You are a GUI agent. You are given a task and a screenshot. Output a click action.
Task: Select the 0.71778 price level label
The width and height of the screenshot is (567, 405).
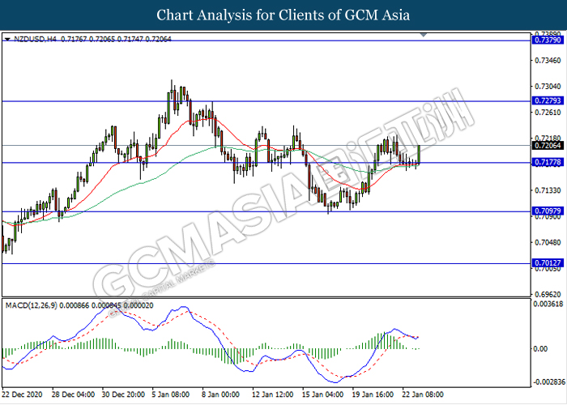click(548, 163)
